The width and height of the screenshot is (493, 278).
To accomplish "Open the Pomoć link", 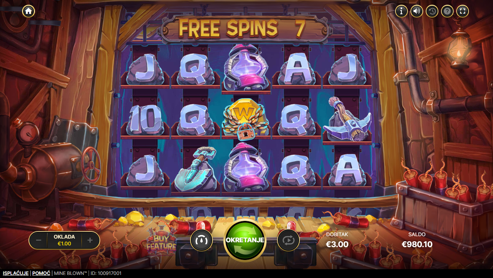I will click(x=41, y=273).
